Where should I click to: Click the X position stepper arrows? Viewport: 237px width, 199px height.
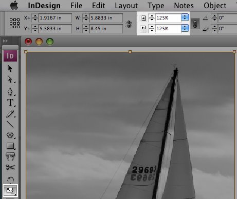pyautogui.click(x=35, y=18)
